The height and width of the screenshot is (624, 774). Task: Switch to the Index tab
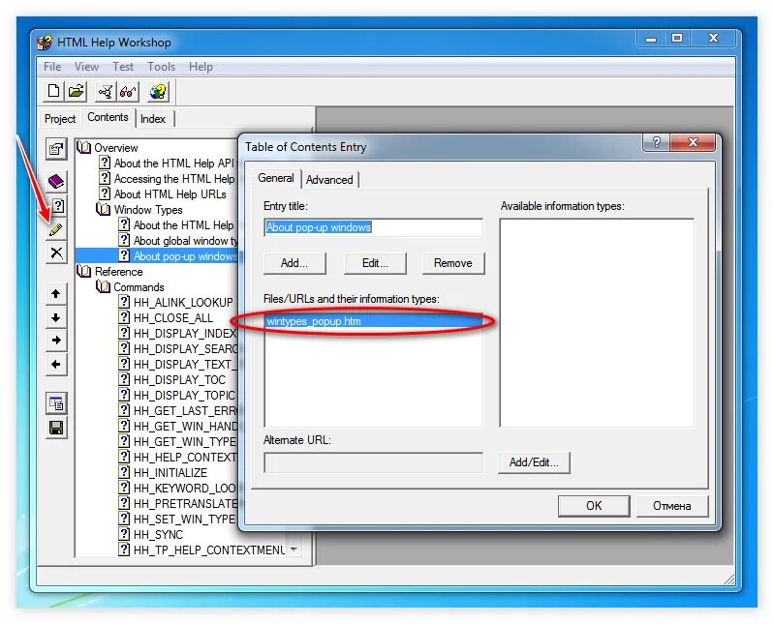point(153,119)
